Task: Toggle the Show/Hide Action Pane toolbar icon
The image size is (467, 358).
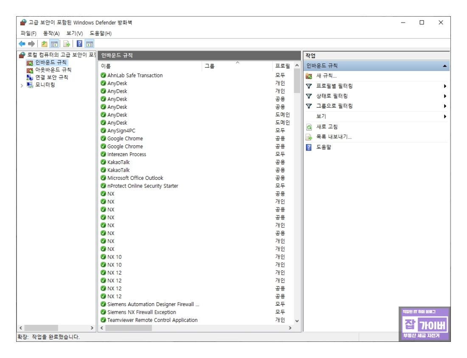Action: click(90, 44)
